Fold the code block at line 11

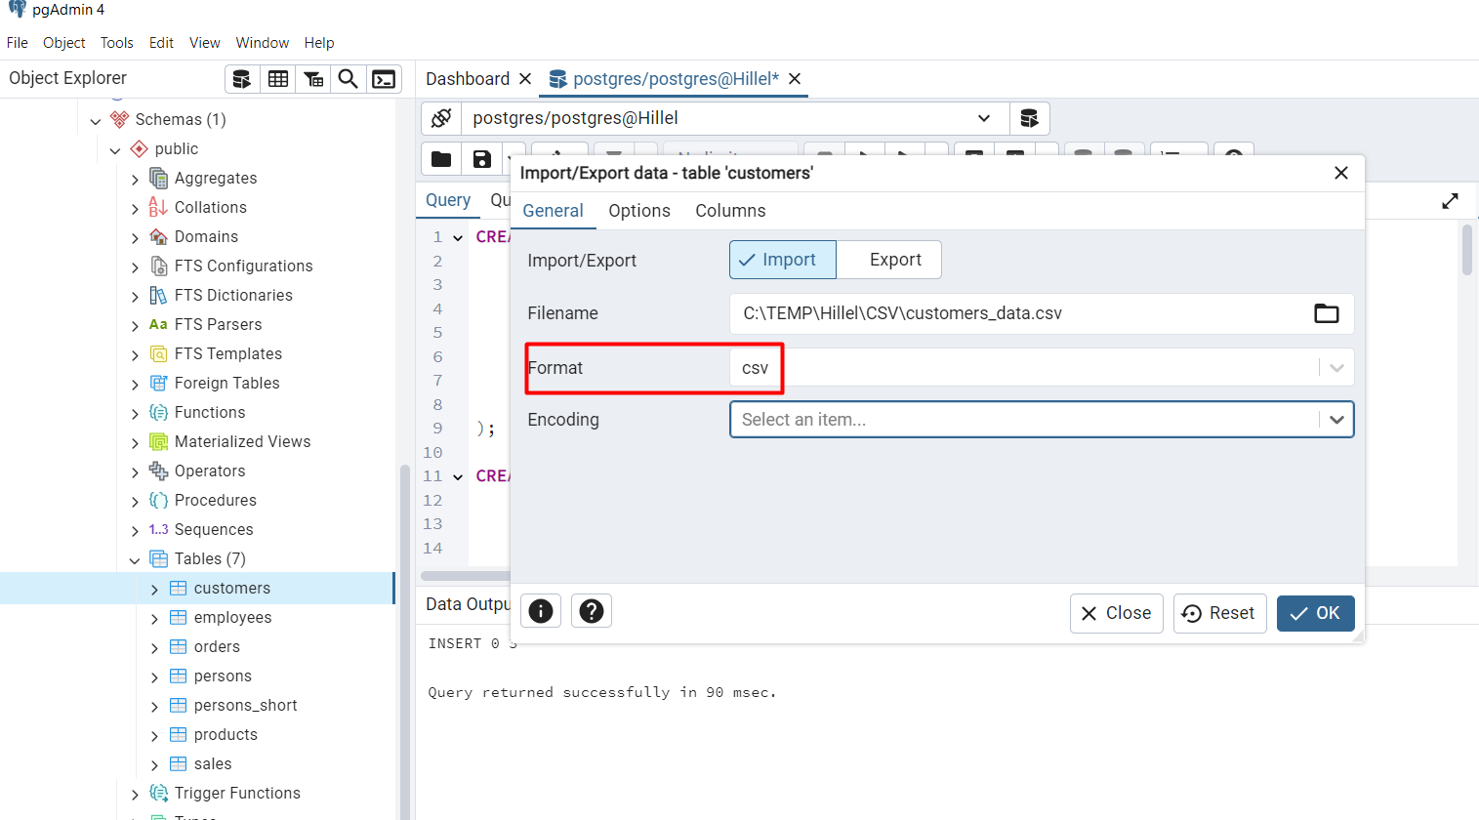click(458, 476)
